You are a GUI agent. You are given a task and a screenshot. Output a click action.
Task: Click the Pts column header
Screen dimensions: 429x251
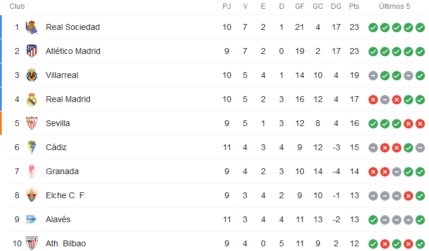[354, 6]
